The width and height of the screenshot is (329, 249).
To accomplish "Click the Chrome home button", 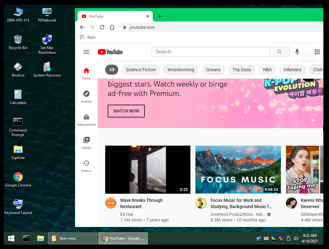I will click(x=112, y=27).
